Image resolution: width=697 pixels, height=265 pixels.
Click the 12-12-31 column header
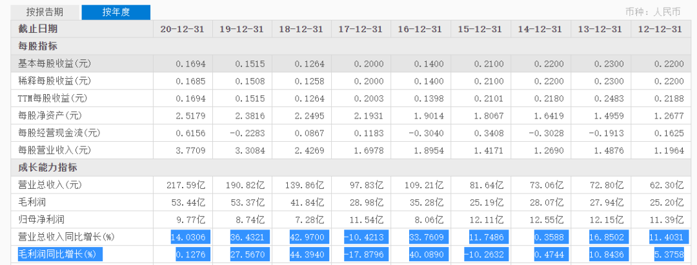(x=660, y=29)
